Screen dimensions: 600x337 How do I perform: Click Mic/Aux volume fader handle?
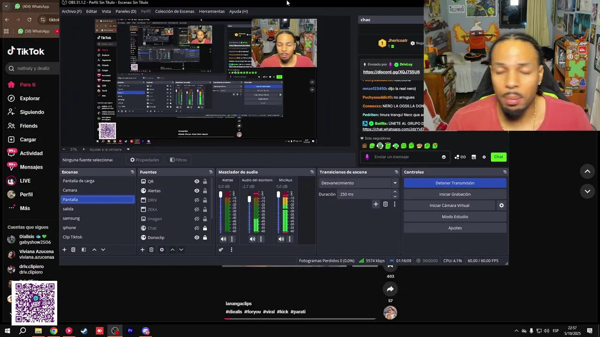pyautogui.click(x=278, y=195)
